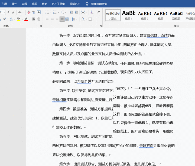
Task: Open the 审阅 ribbon tab
Action: click(x=24, y=4)
